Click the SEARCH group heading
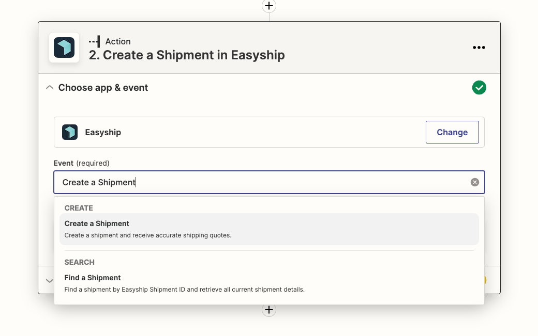The height and width of the screenshot is (336, 538). [79, 262]
